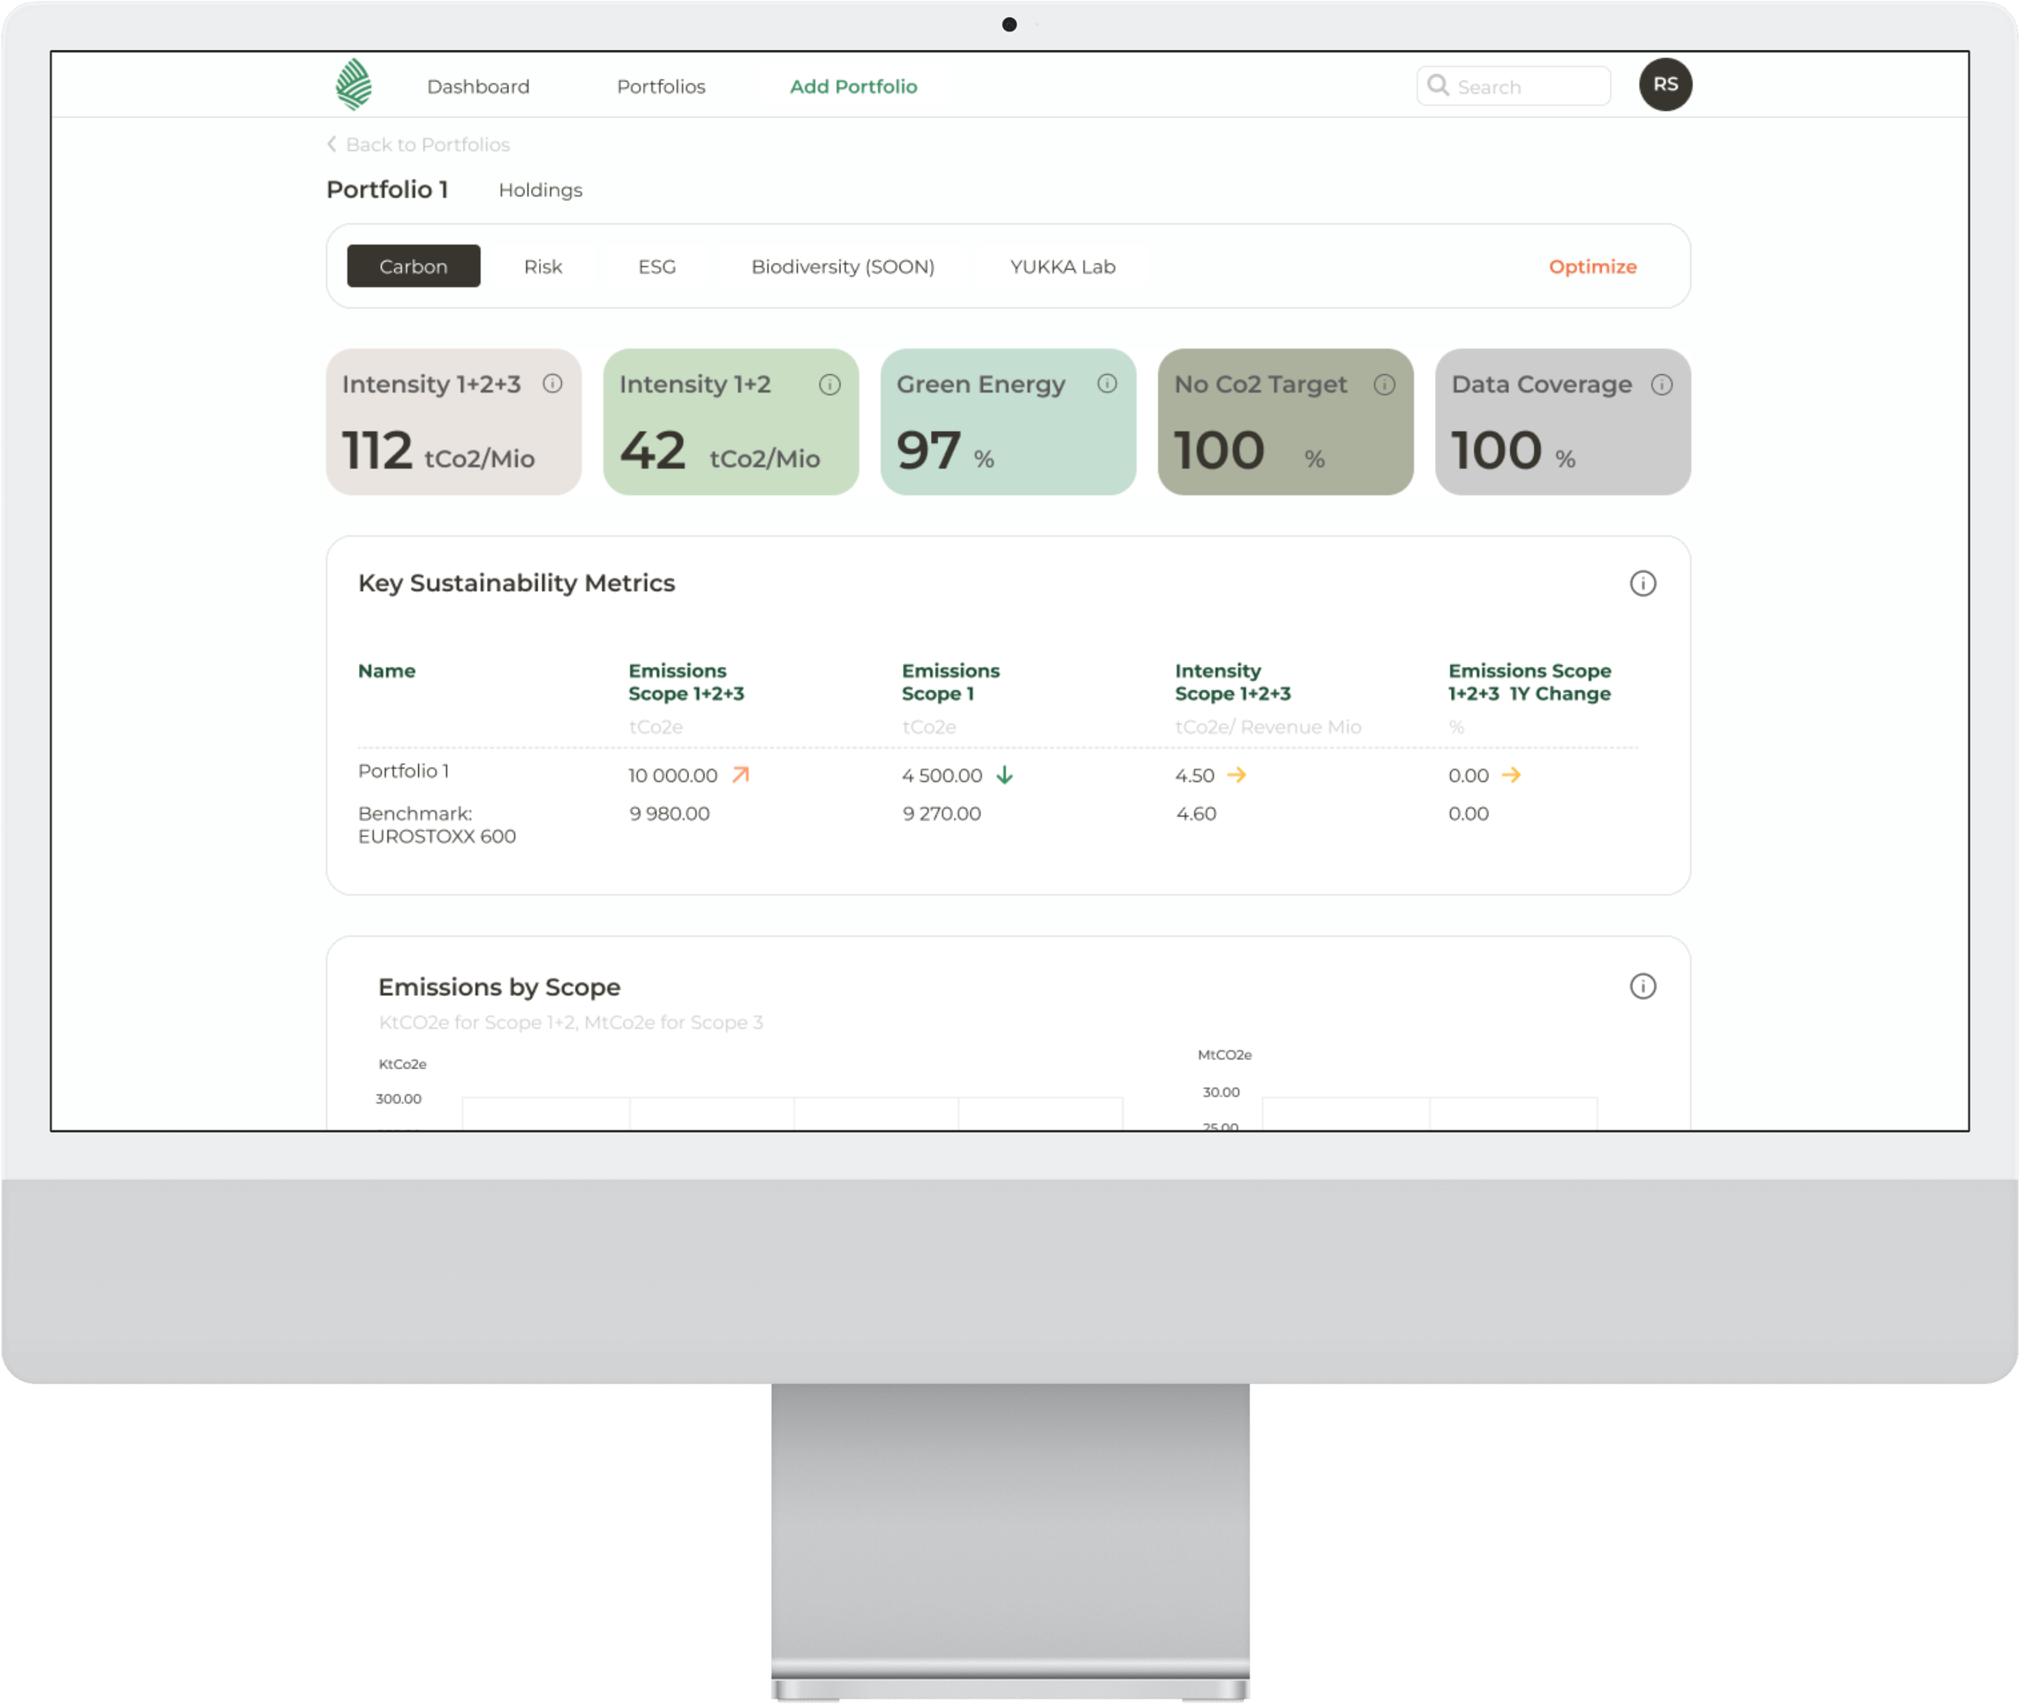Click the info icon on Green Energy card

1107,384
